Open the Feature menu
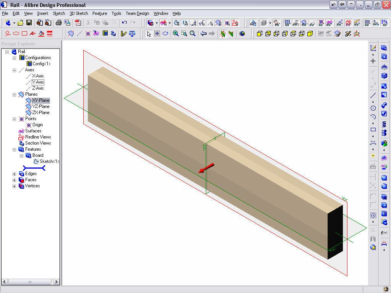 [100, 13]
